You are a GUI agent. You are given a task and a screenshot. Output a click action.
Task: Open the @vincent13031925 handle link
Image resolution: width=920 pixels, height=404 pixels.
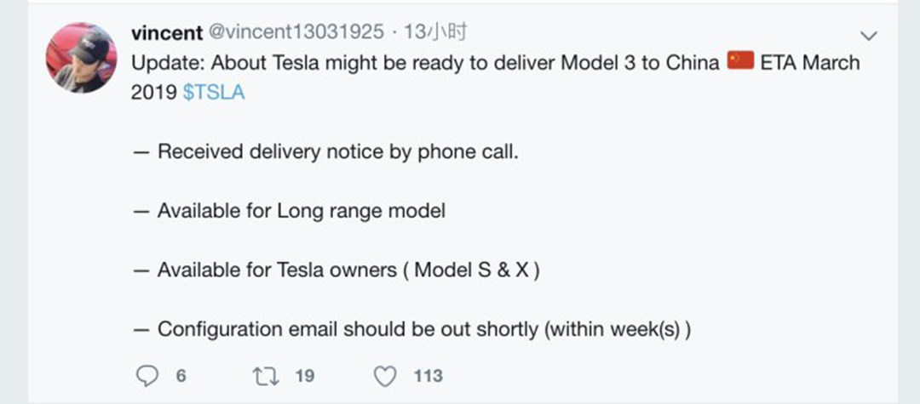point(296,33)
